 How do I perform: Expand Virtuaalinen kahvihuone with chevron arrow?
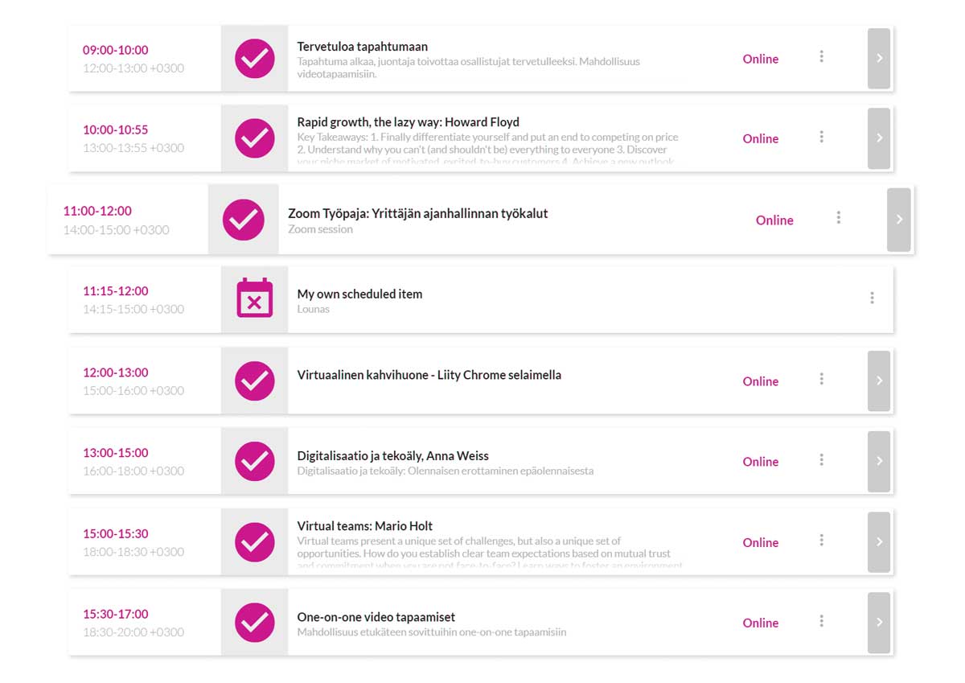[x=879, y=381]
